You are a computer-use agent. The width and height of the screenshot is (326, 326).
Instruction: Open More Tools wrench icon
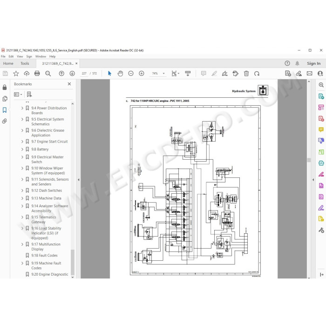tap(321, 230)
